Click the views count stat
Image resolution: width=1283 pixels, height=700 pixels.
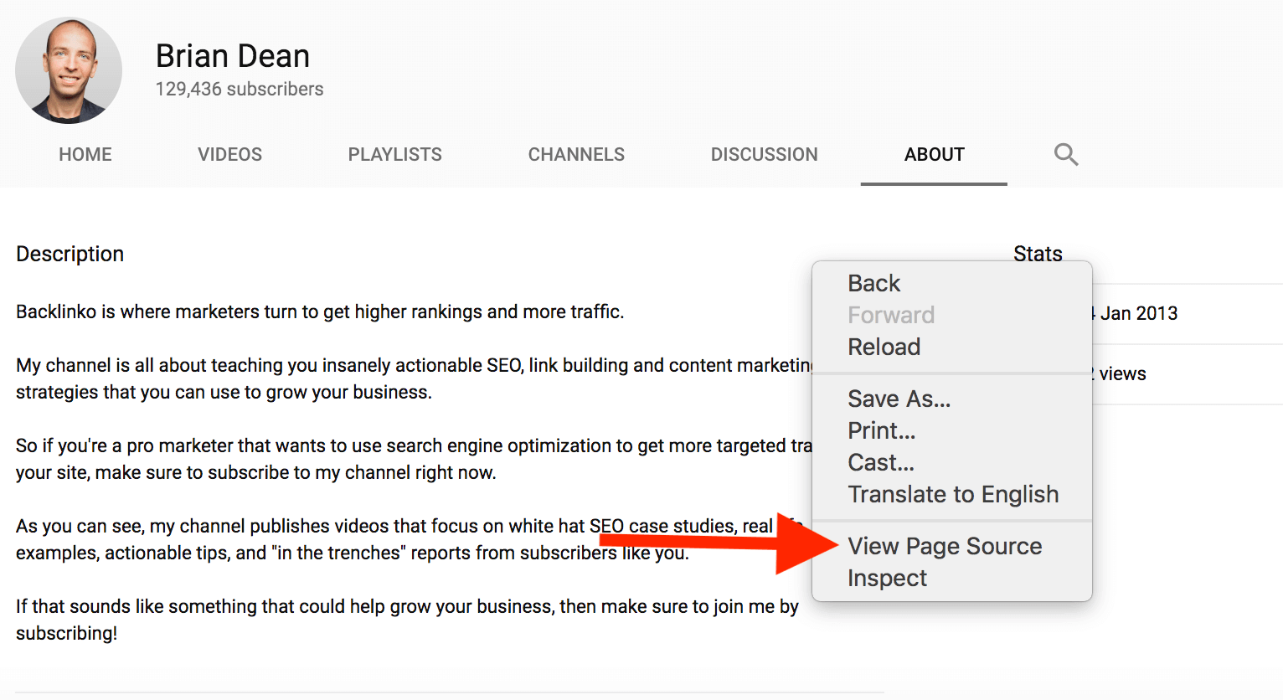(x=1121, y=373)
